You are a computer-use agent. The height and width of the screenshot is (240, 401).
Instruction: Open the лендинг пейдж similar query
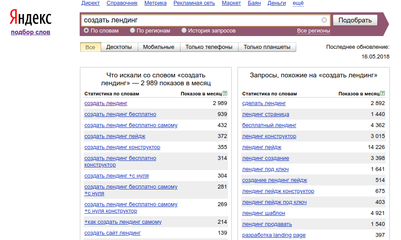click(x=261, y=147)
